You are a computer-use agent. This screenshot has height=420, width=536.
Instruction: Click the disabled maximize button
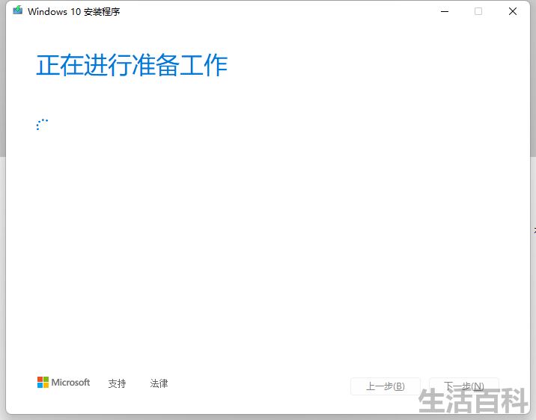coord(478,11)
